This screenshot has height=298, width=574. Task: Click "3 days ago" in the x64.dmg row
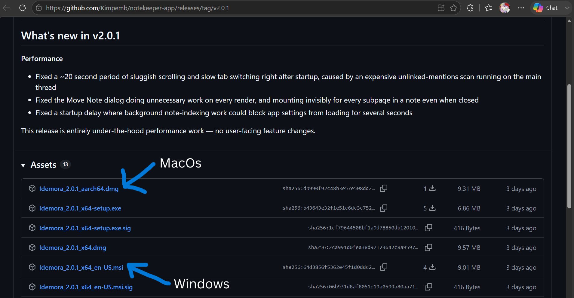pos(521,248)
